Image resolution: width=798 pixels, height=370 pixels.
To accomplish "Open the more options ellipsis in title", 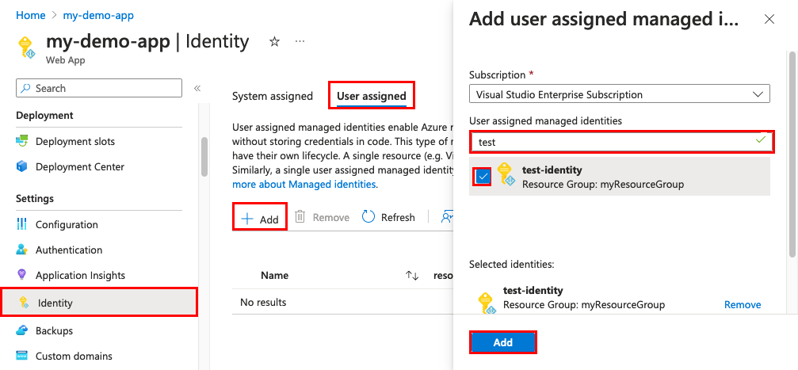I will tap(300, 42).
